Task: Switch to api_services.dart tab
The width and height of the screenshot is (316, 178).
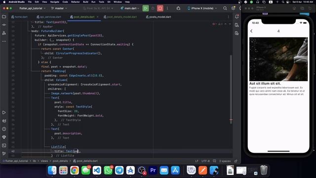Action: (49, 17)
